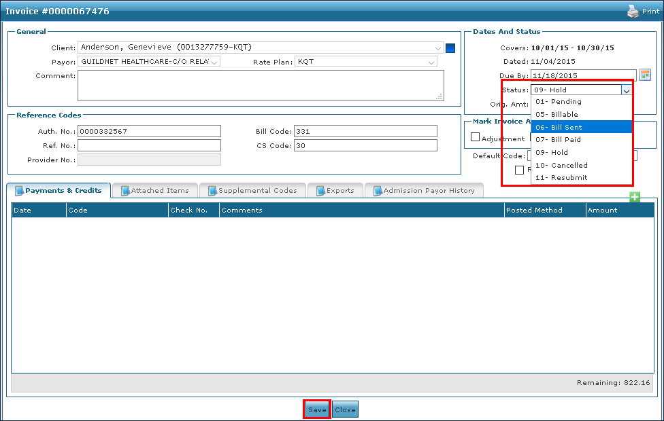The height and width of the screenshot is (421, 664).
Task: Collapse the Status dropdown arrow
Action: pyautogui.click(x=626, y=90)
